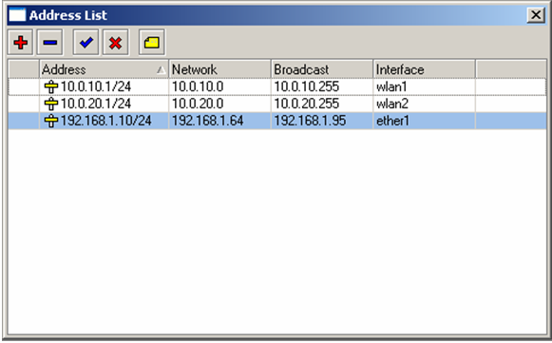Click interface cell ether1
This screenshot has width=552, height=343.
coord(424,121)
